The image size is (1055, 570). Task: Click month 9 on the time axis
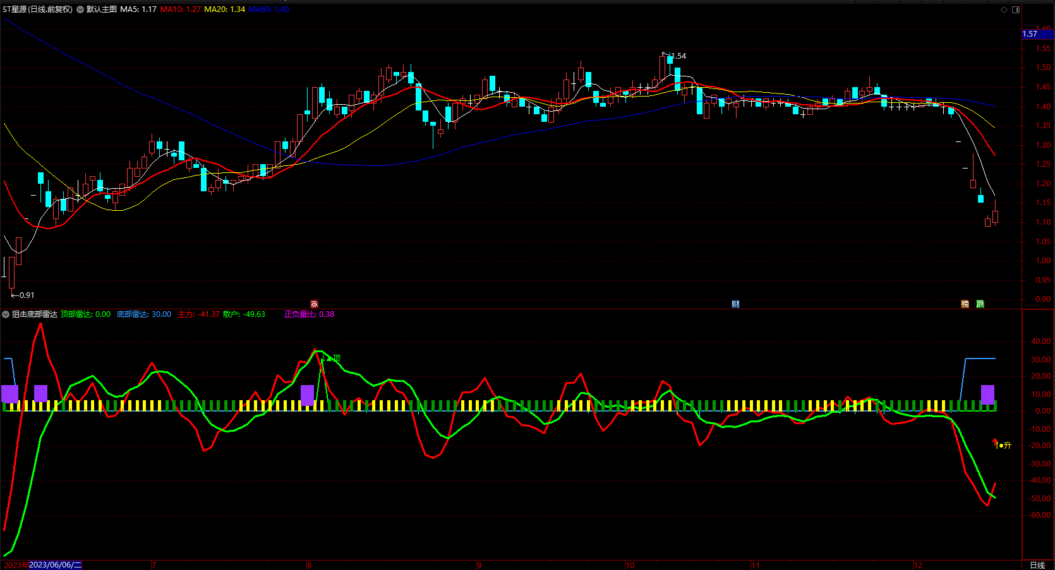tap(479, 566)
